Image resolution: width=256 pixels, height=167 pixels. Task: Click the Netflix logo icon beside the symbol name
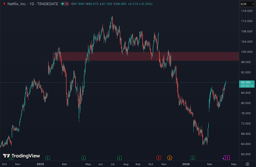click(4, 4)
